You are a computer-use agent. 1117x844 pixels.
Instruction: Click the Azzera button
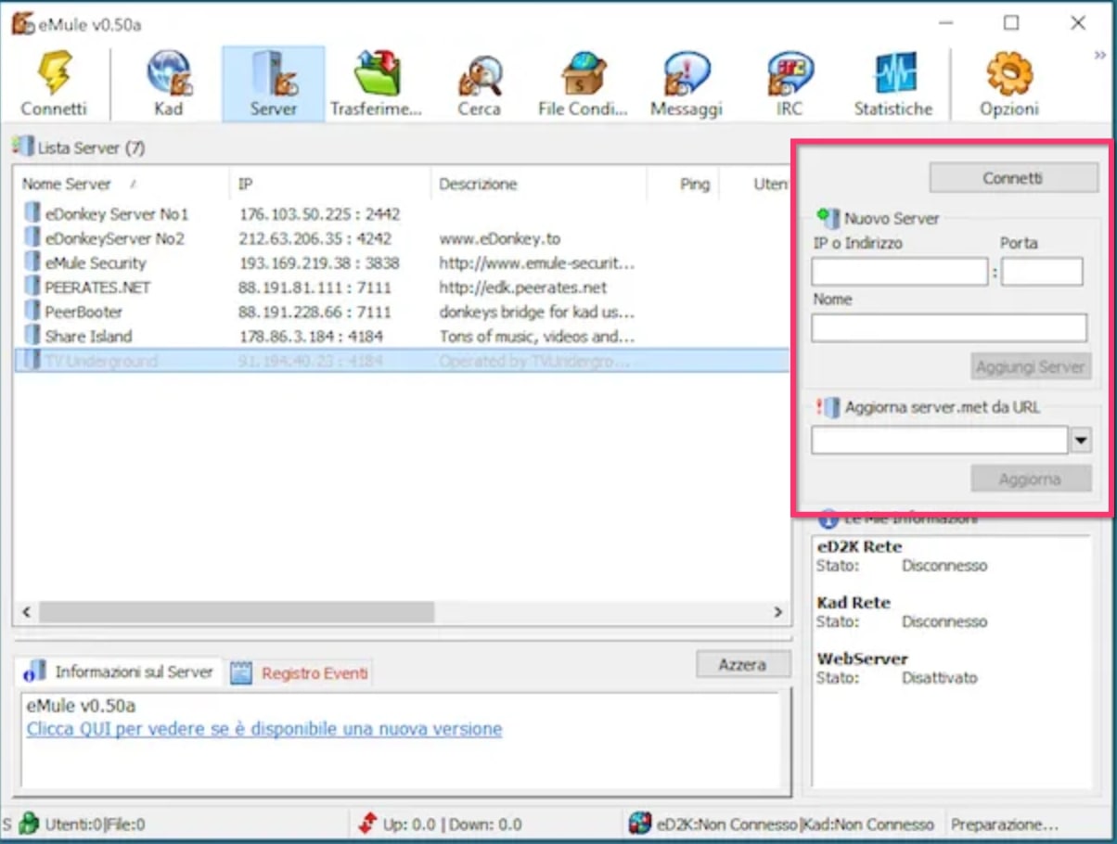click(742, 665)
